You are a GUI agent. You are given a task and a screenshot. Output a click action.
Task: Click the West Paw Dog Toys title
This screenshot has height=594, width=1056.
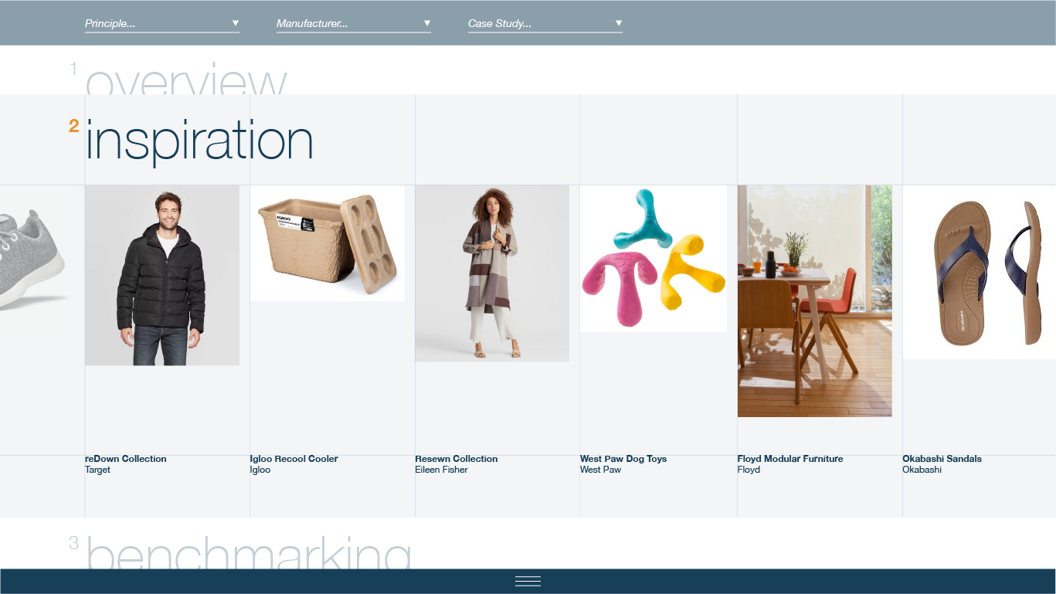[623, 459]
